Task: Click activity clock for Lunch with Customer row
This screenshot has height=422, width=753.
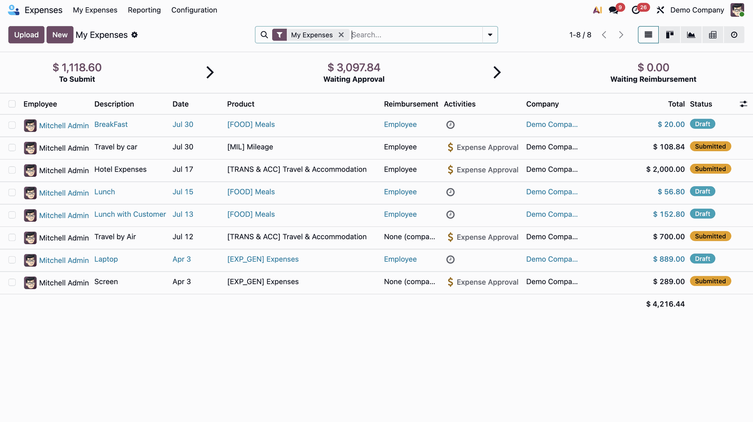Action: (x=450, y=215)
